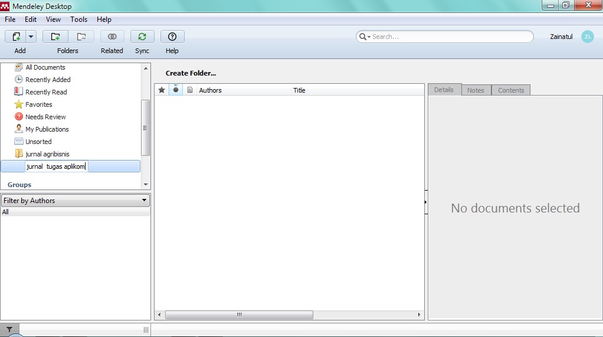The height and width of the screenshot is (337, 603).
Task: Click the library panel scrollbar thumb
Action: click(145, 127)
